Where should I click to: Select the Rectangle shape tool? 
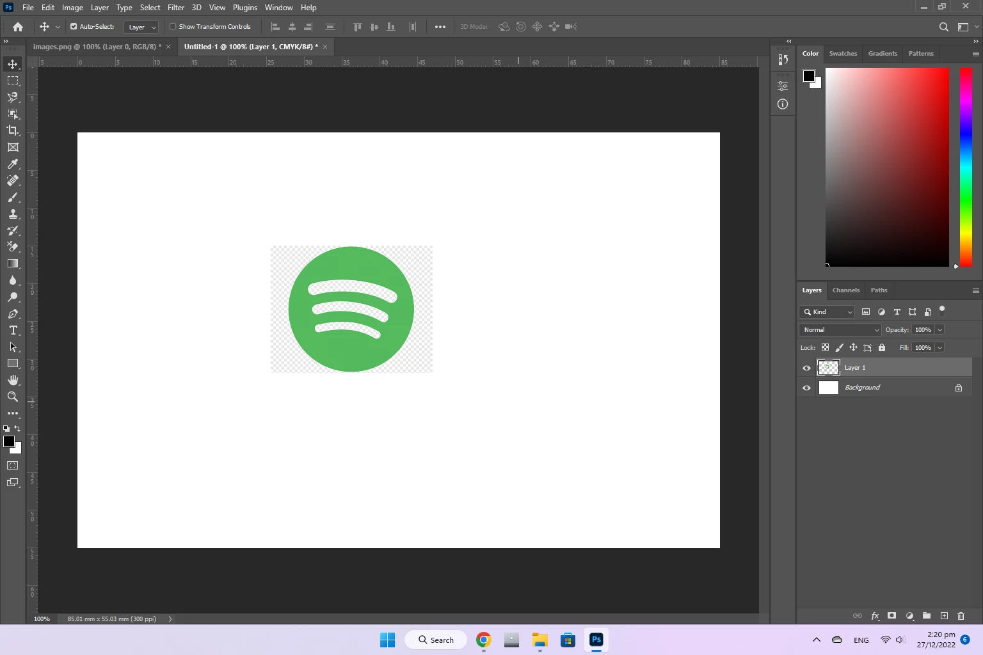(x=13, y=363)
